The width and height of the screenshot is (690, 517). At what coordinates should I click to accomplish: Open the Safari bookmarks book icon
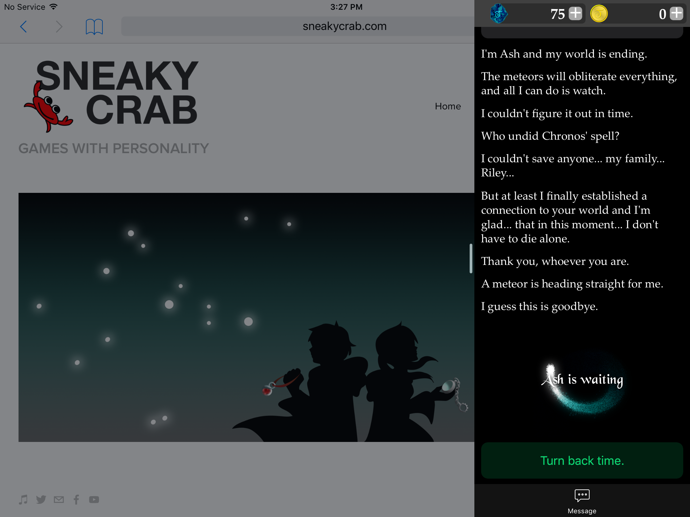[x=94, y=27]
